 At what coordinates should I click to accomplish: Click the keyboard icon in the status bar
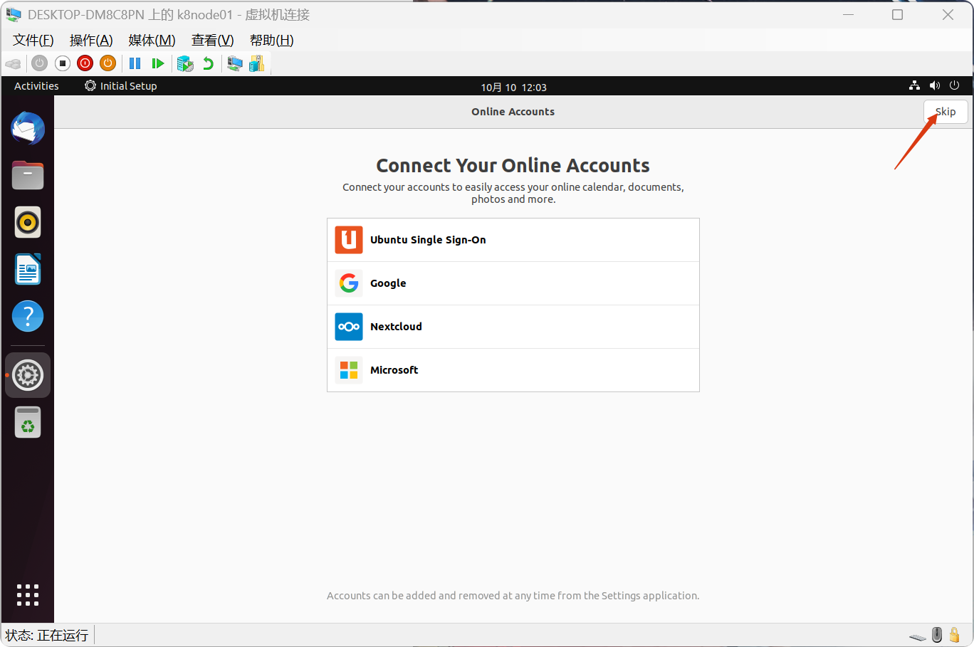point(918,636)
